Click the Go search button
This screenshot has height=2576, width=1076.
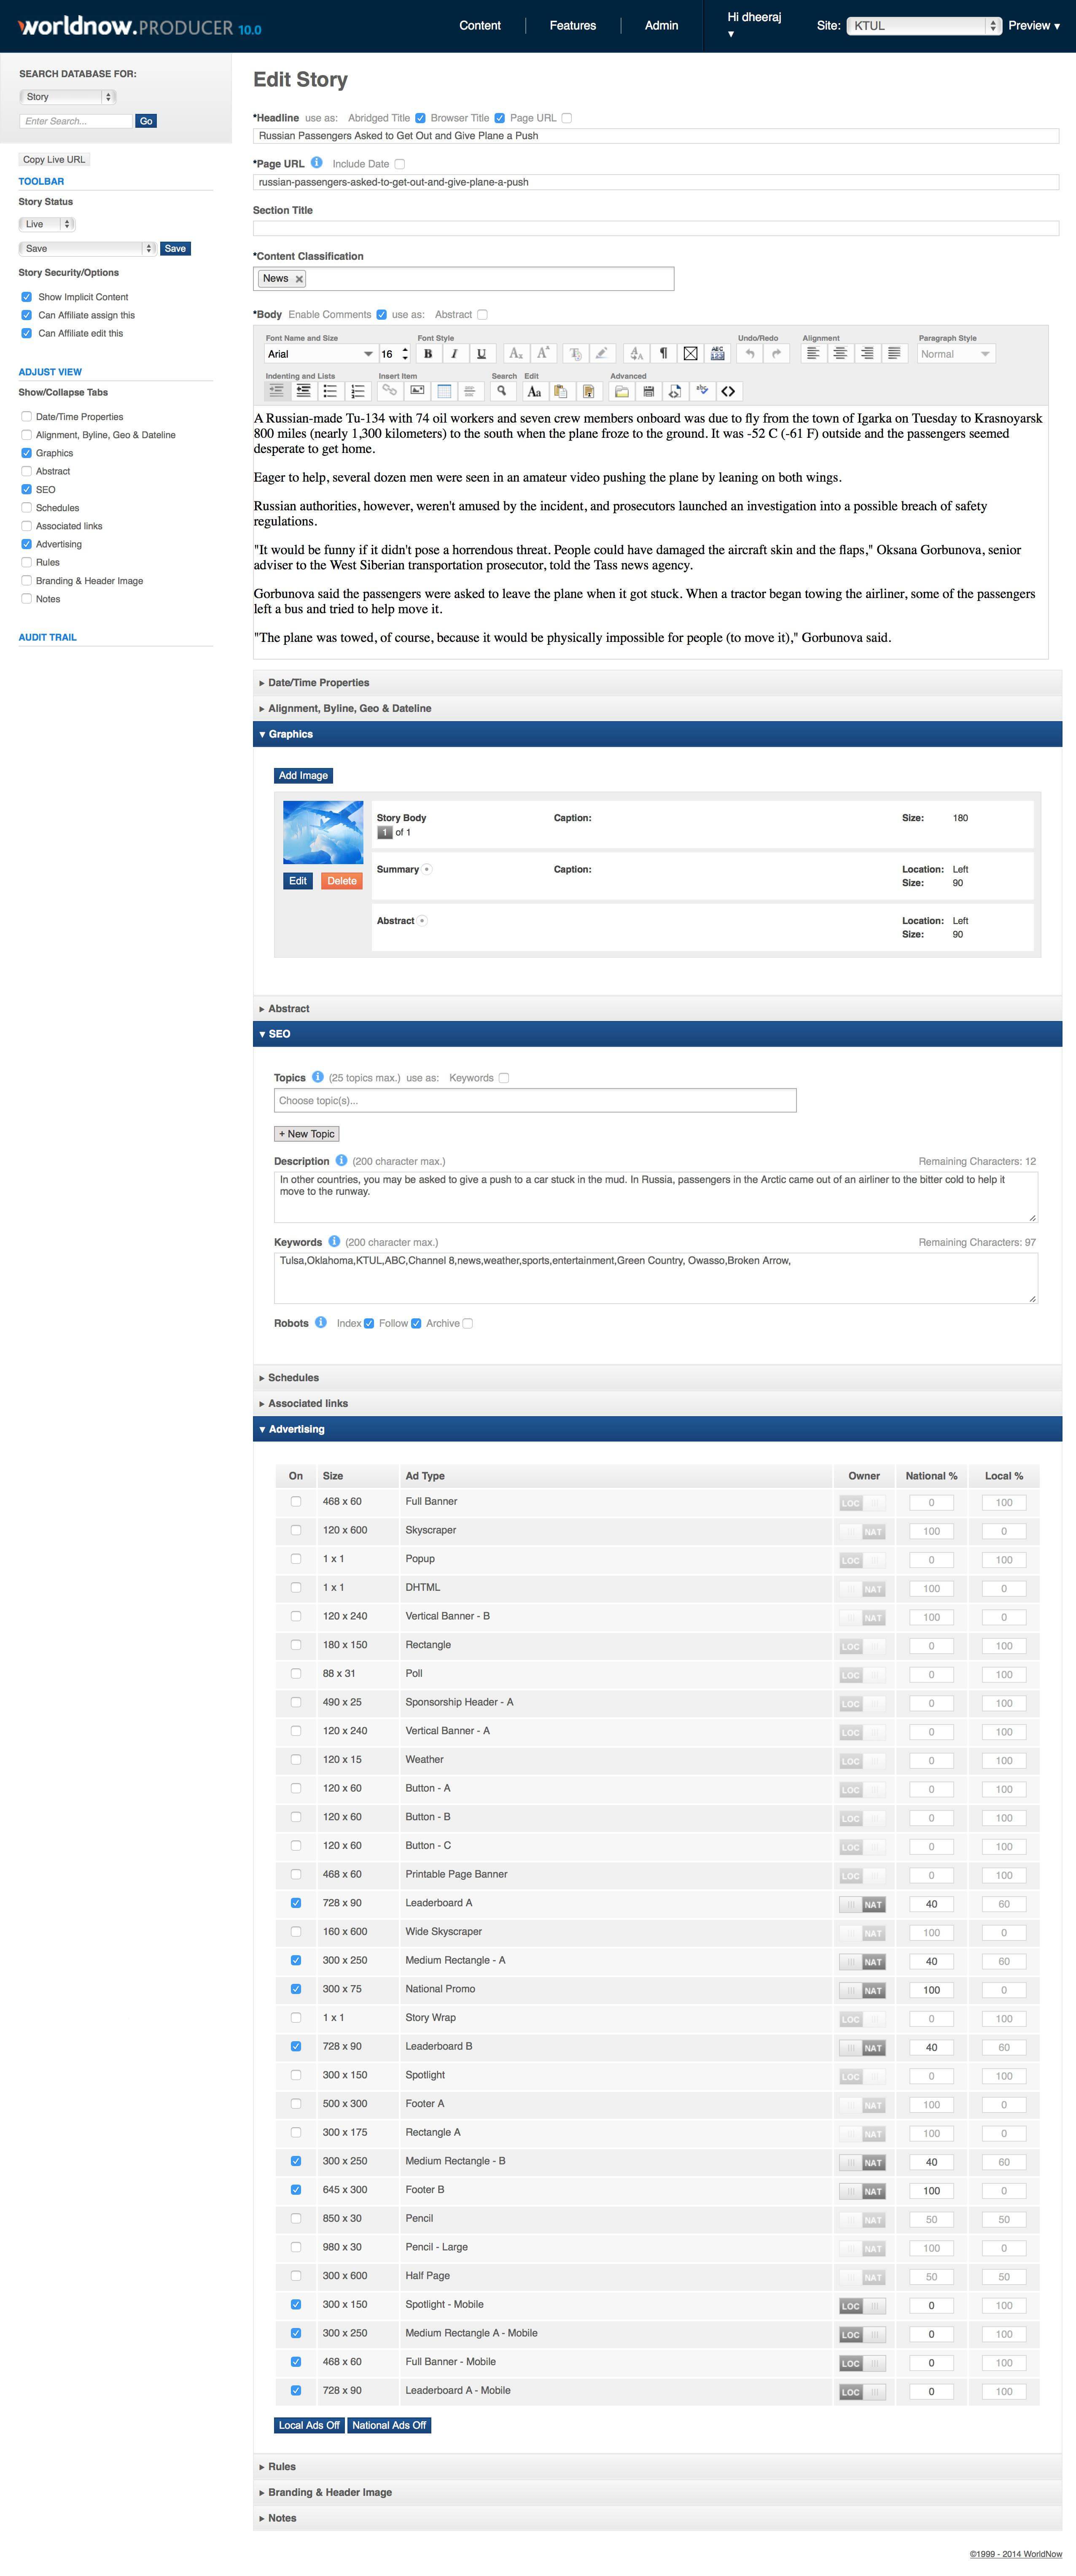(x=146, y=121)
